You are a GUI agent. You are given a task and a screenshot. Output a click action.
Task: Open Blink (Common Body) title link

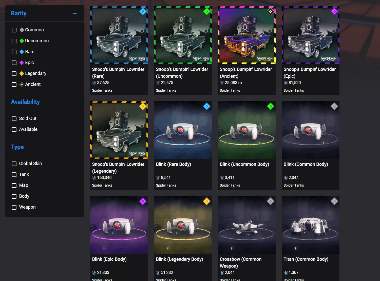click(306, 164)
